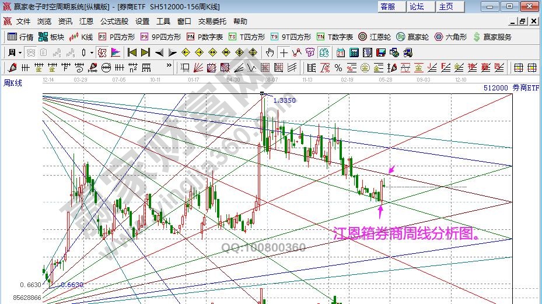
Task: Open the candlestick style dropdown arrow
Action: [91, 53]
